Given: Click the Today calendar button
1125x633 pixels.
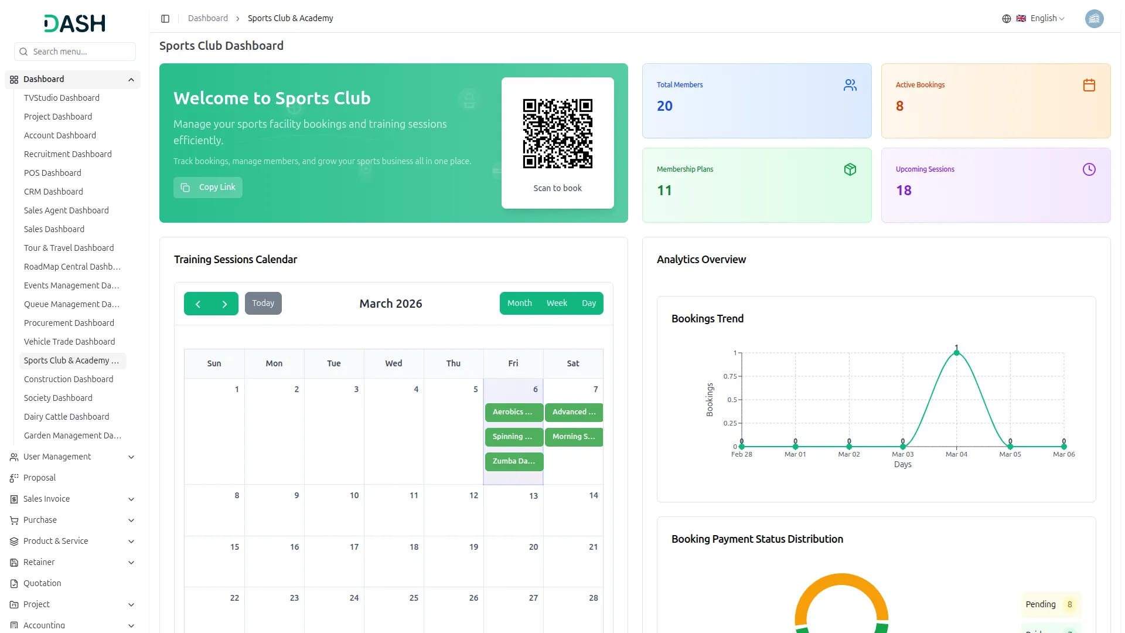Looking at the screenshot, I should click(263, 303).
